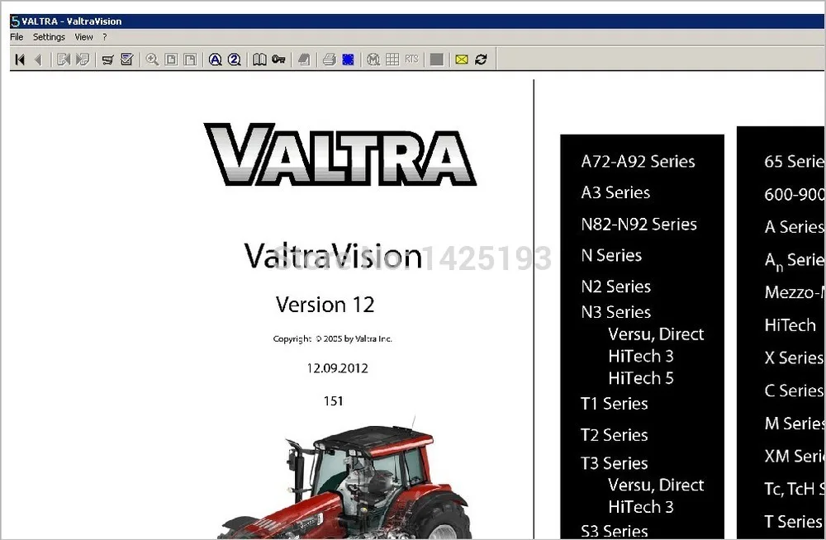Image resolution: width=826 pixels, height=540 pixels.
Task: Expand the S3 Series entry
Action: 615,530
